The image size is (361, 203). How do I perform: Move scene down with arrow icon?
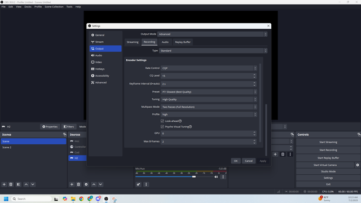33,184
